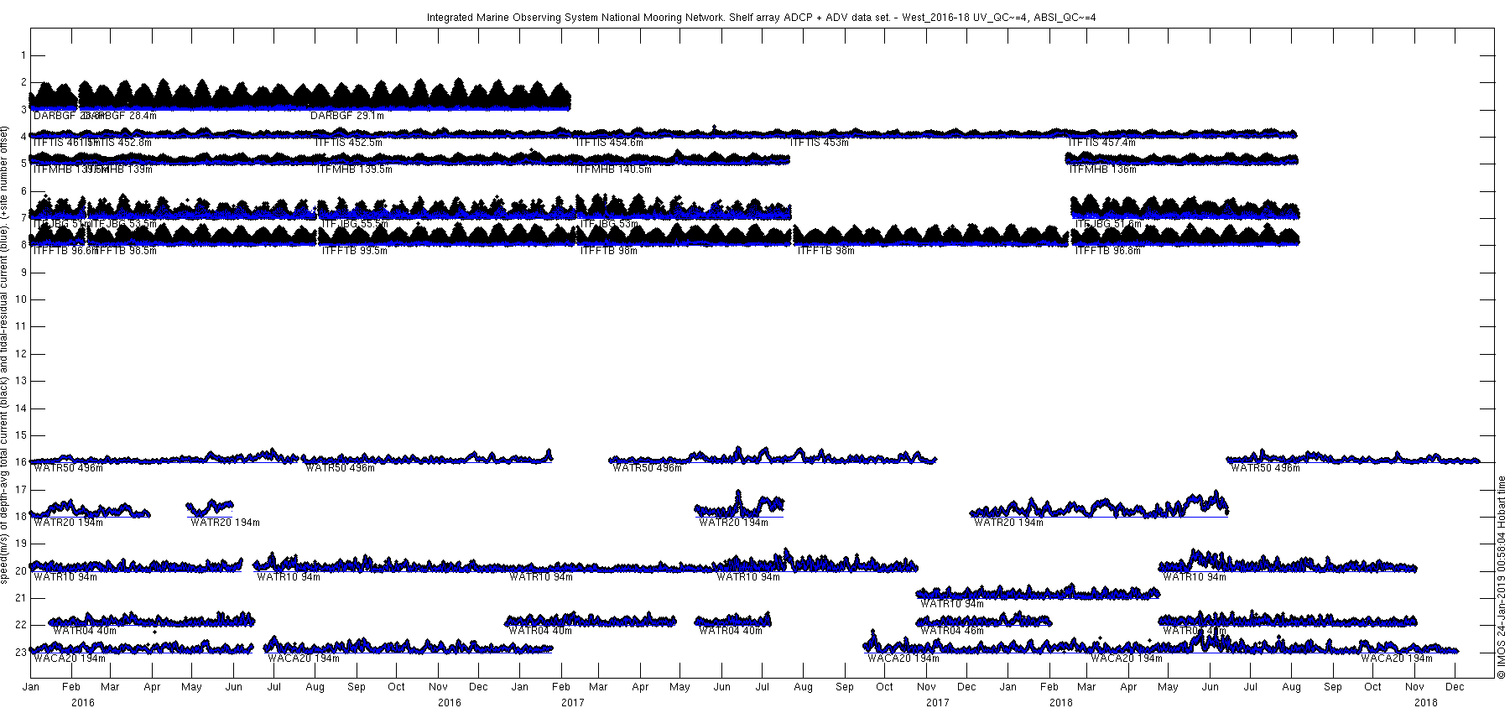Select the "WATR04 46m" label
The height and width of the screenshot is (713, 1510).
[x=952, y=631]
